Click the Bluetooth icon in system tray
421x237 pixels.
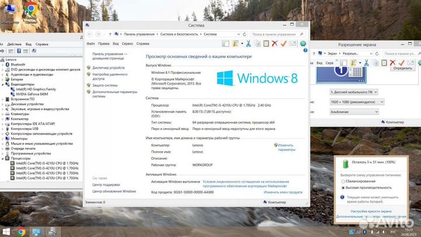365,232
